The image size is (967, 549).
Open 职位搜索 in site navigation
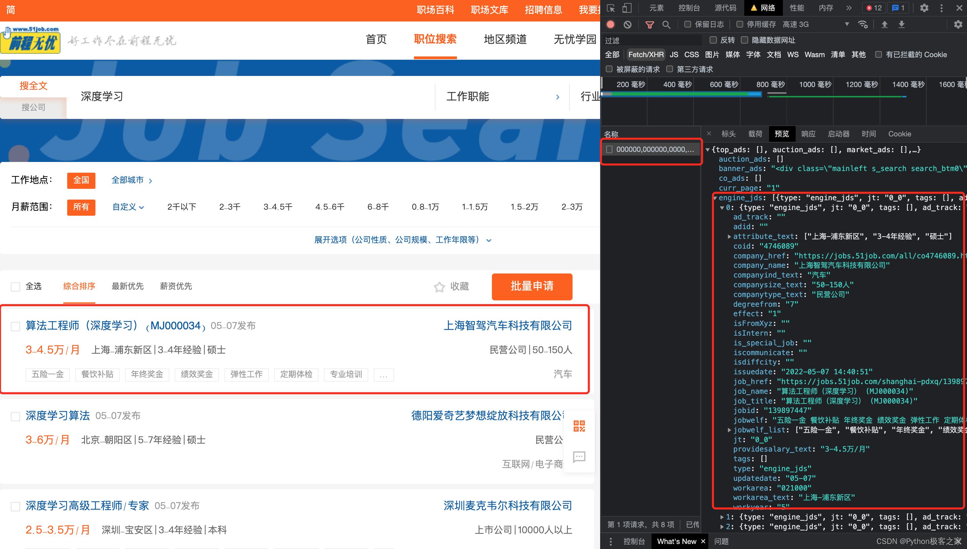tap(435, 39)
